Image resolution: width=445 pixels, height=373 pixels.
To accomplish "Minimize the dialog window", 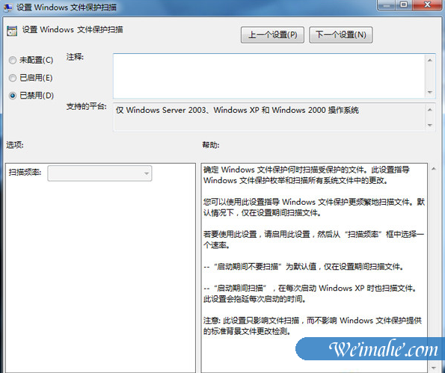I will click(x=386, y=5).
